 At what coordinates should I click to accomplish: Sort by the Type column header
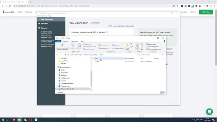pos(142,58)
